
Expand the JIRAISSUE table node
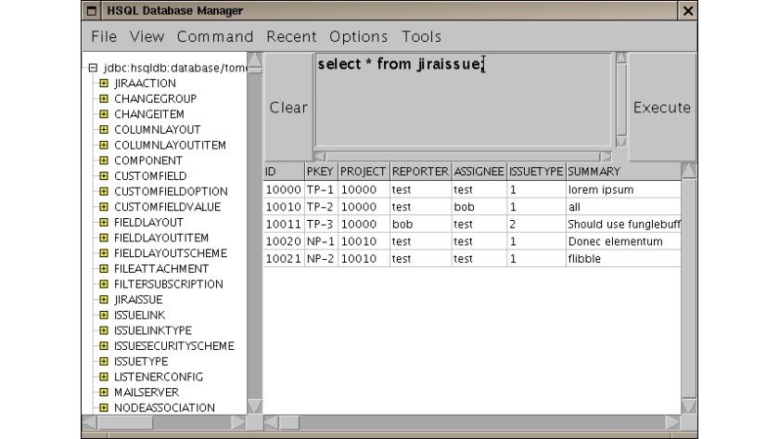point(103,299)
